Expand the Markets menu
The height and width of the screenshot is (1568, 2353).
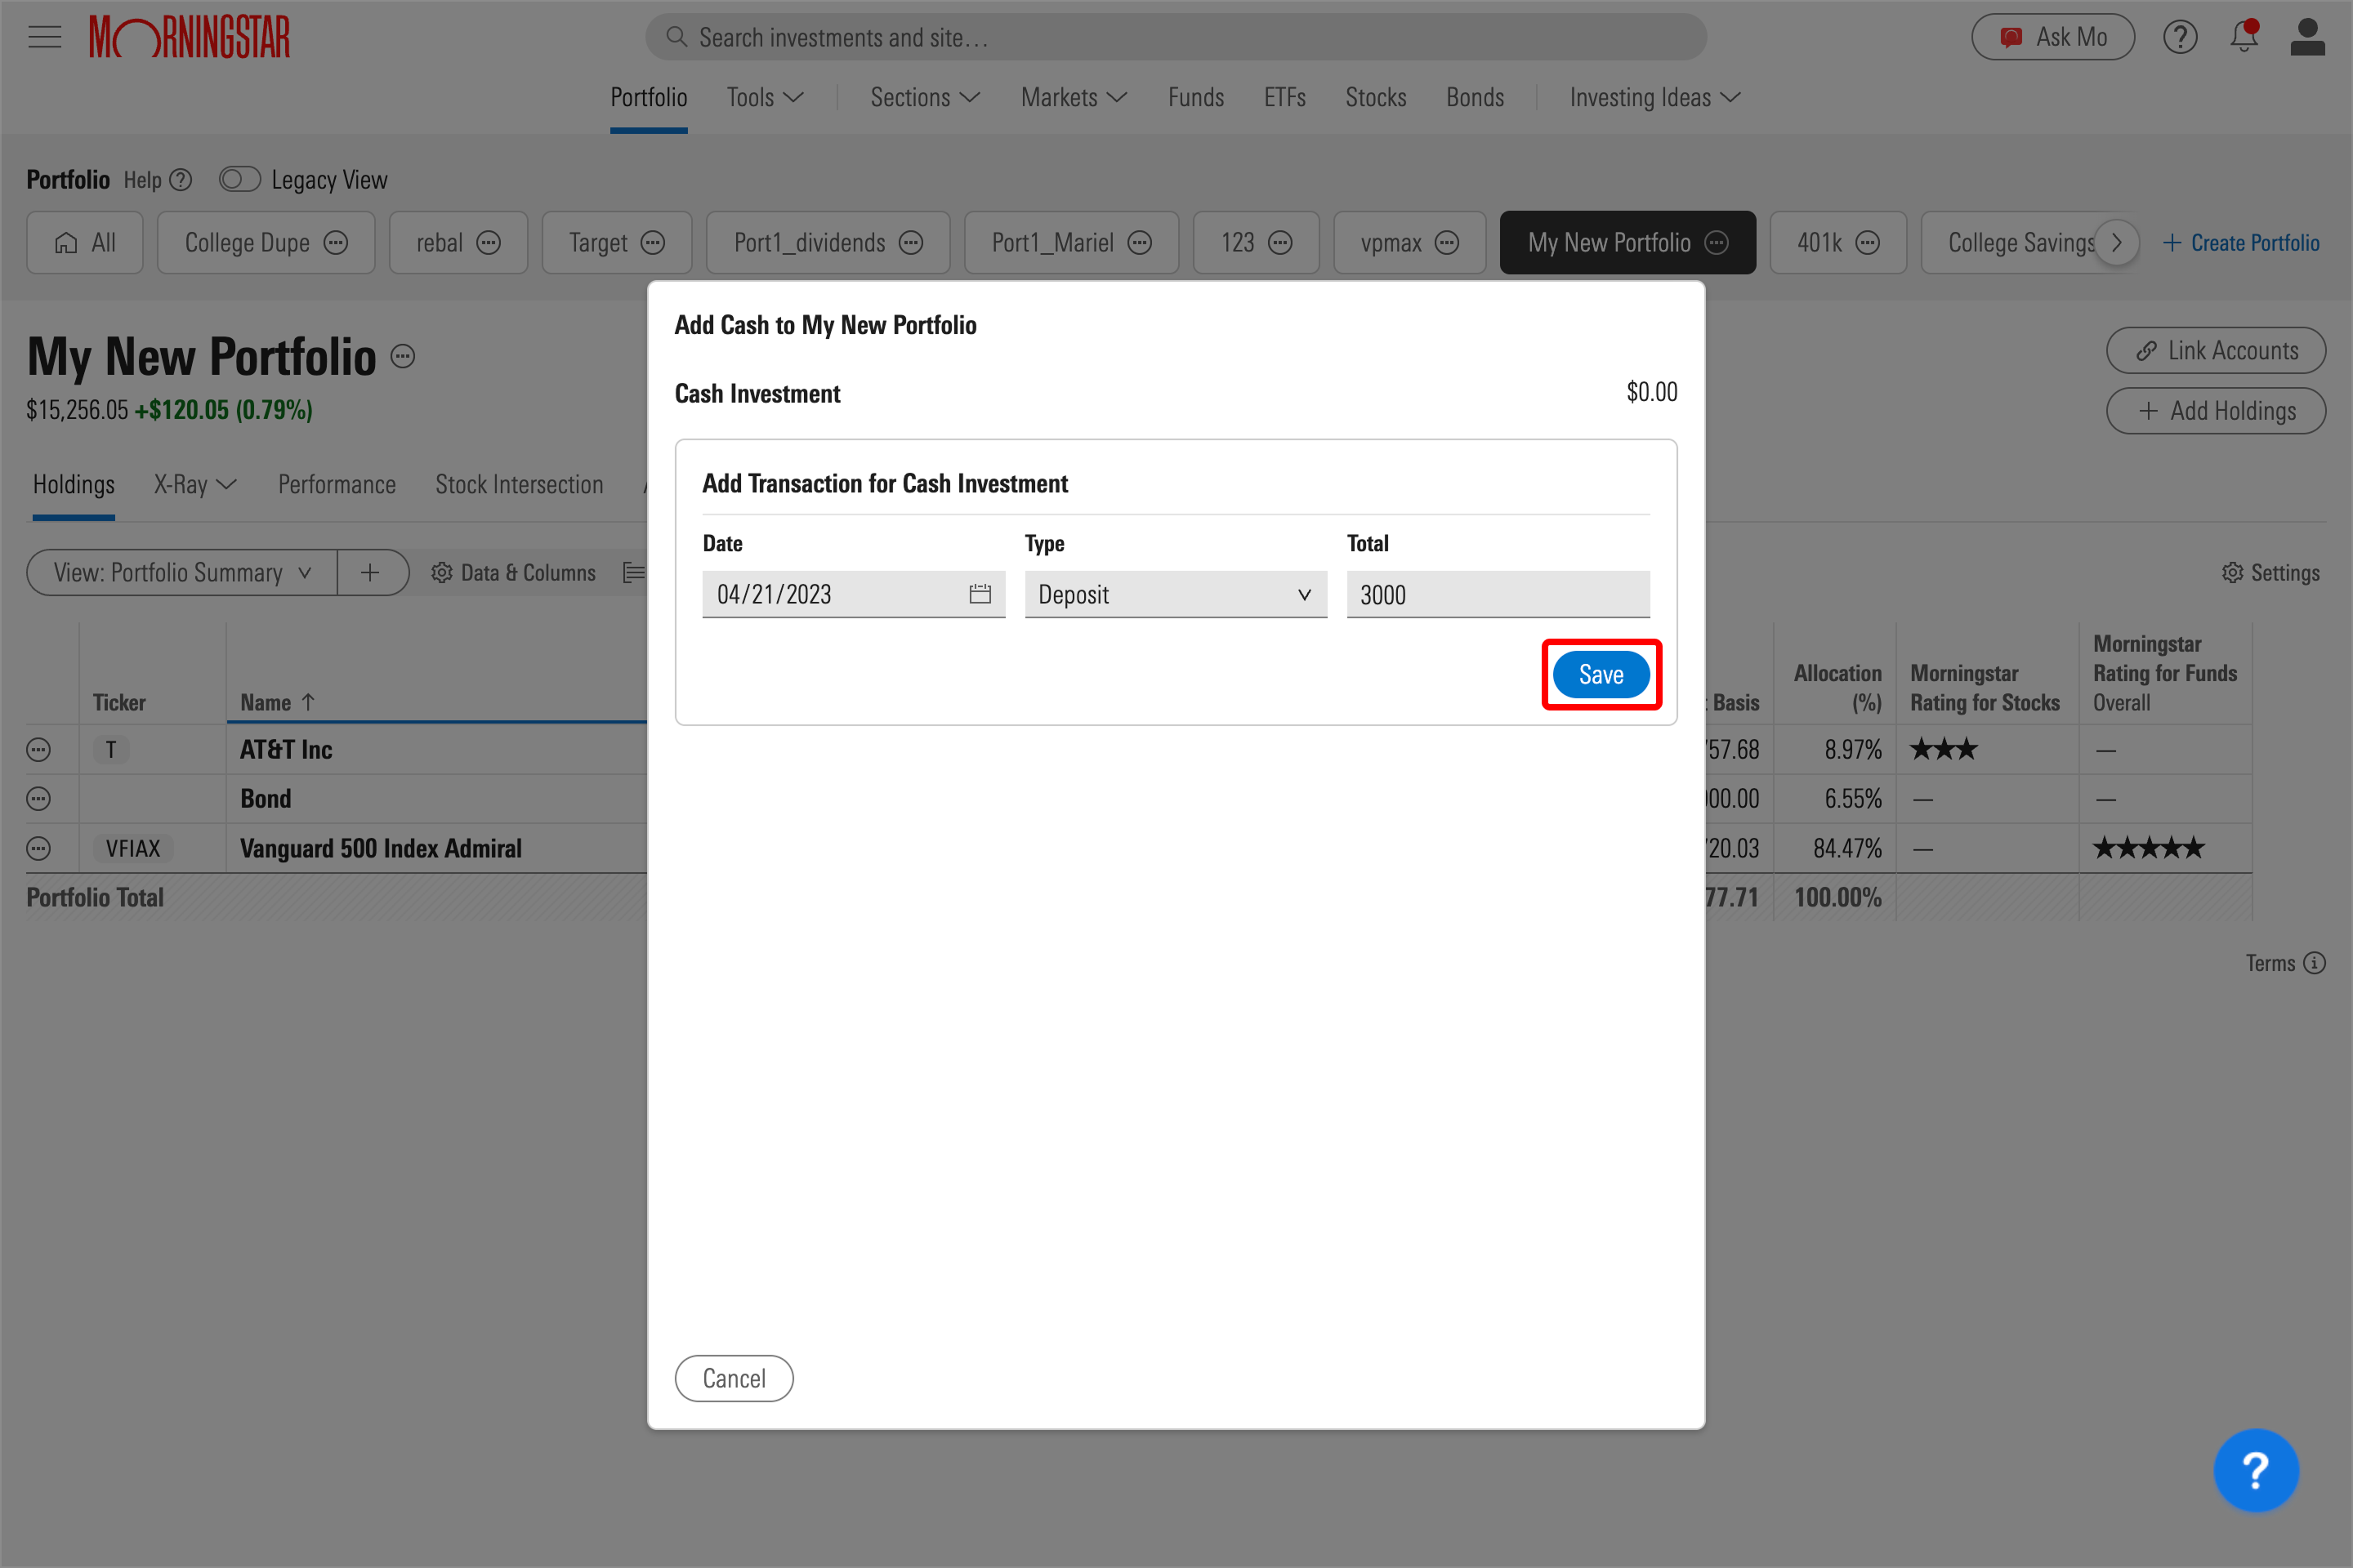tap(1074, 97)
